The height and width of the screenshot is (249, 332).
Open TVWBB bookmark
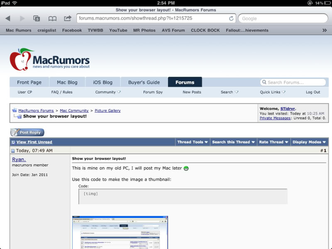[x=95, y=30]
